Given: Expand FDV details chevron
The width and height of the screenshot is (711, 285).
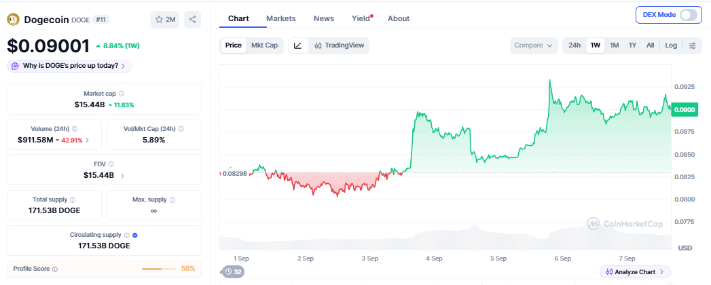Looking at the screenshot, I should pyautogui.click(x=122, y=176).
